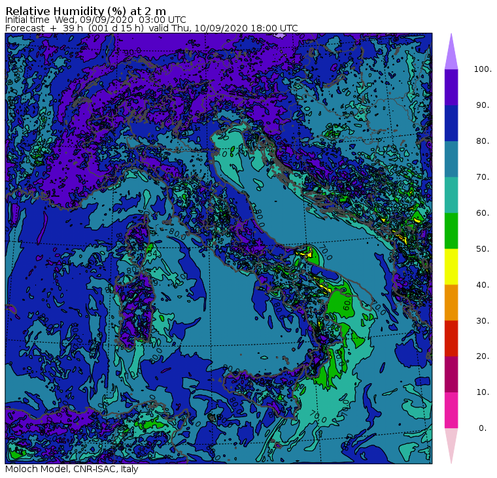Click the "90." legend label
The image size is (497, 478).
(x=483, y=105)
